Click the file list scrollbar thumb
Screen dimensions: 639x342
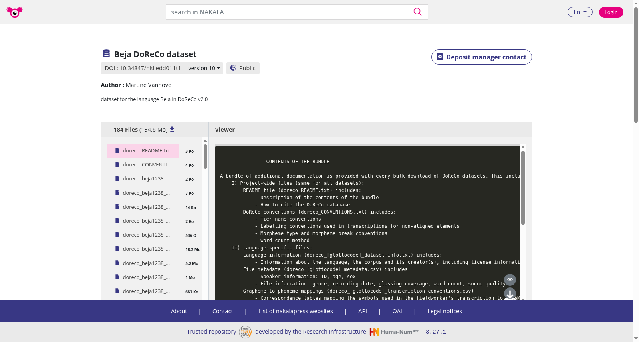(205, 156)
